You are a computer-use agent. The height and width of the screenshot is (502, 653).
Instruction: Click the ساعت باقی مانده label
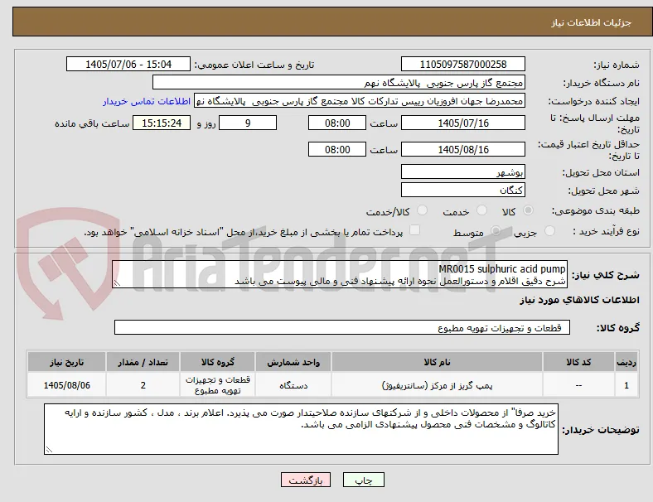tap(92, 123)
